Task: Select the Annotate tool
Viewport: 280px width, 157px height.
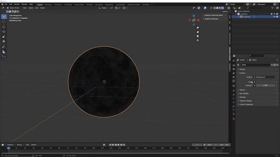Action: 4,47
